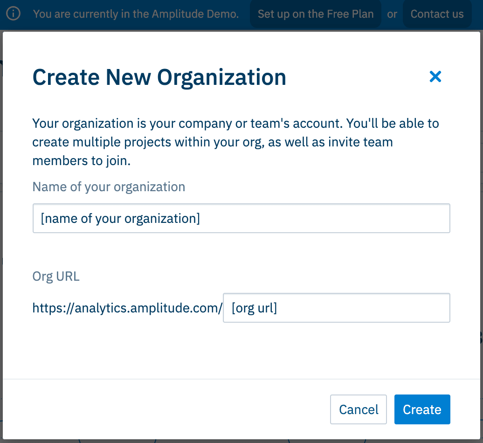The height and width of the screenshot is (443, 483).
Task: Click the dialog footer left of Cancel
Action: pyautogui.click(x=163, y=409)
